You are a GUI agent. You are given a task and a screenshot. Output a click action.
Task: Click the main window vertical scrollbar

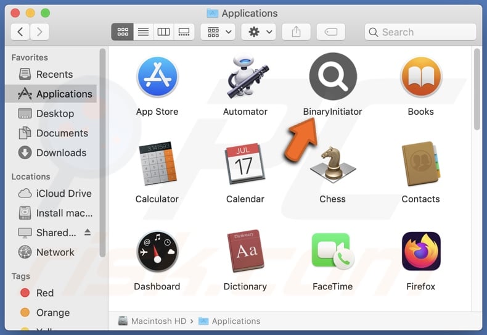pyautogui.click(x=477, y=89)
